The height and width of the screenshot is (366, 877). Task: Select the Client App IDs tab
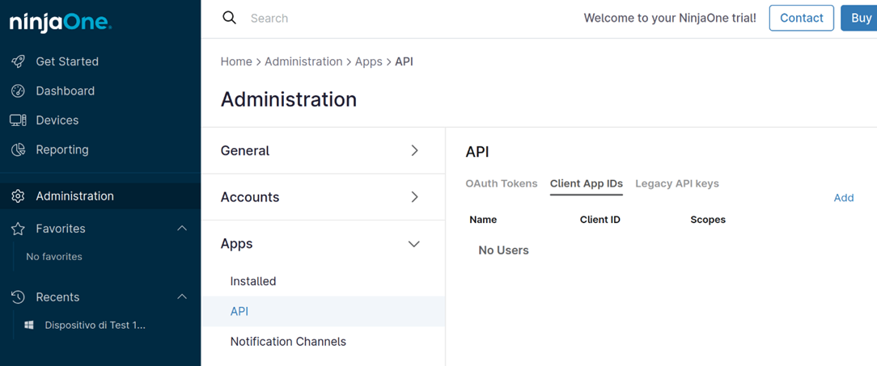point(587,183)
